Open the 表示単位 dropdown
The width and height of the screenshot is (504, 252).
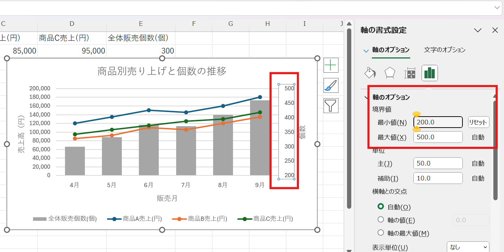(x=467, y=246)
